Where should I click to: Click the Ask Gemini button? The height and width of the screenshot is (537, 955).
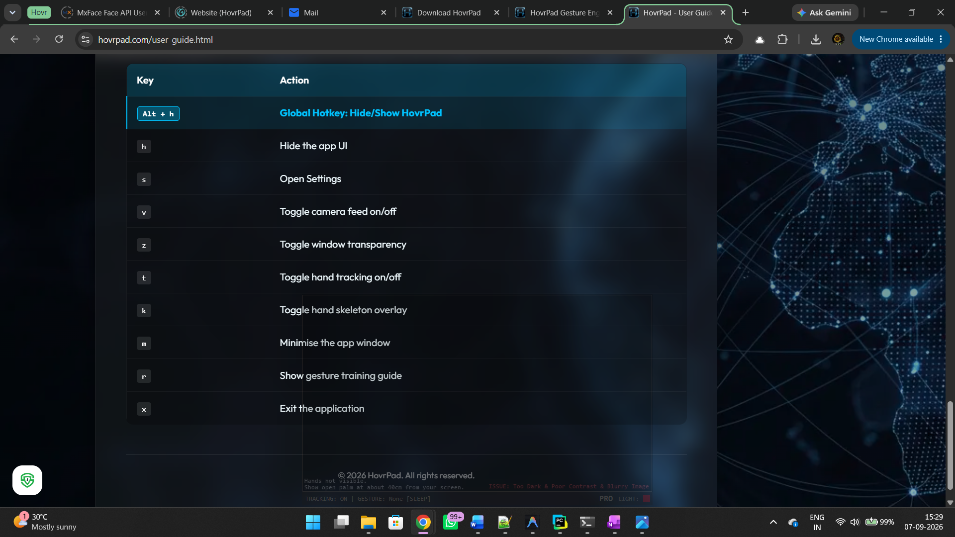[825, 12]
